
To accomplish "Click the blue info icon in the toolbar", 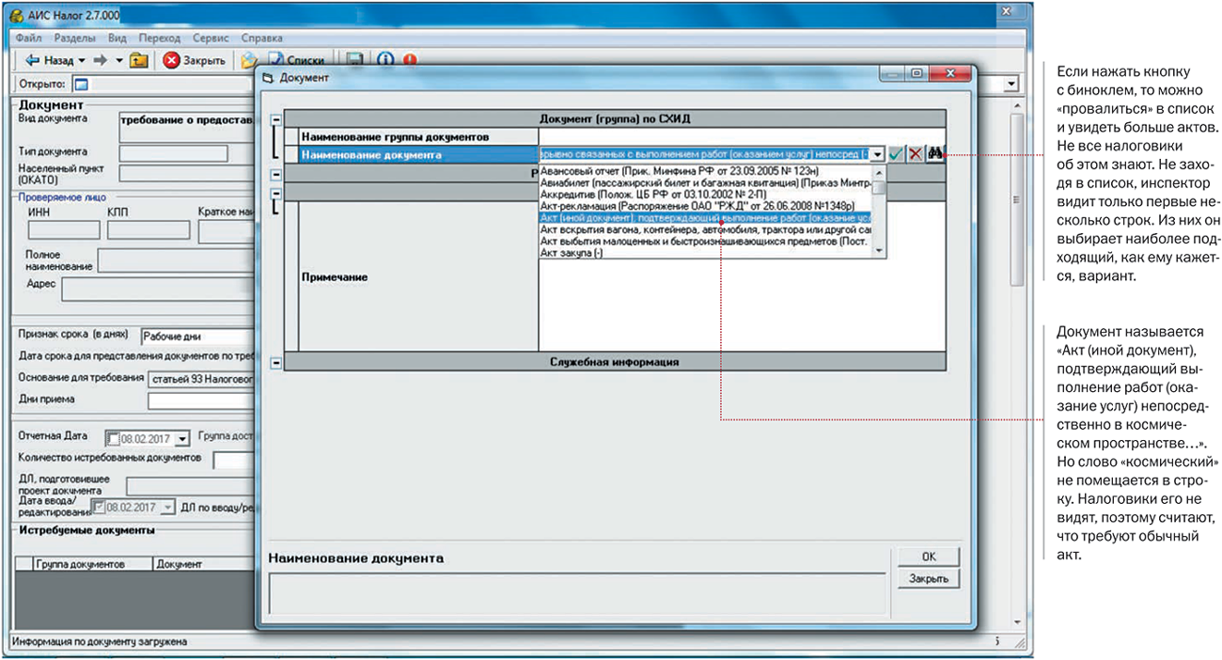I will (x=385, y=60).
